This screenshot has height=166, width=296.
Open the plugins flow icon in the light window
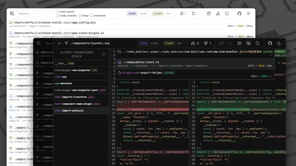[x=218, y=14]
